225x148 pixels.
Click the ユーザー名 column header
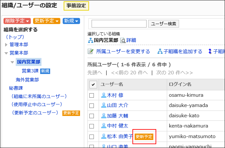coord(112,84)
